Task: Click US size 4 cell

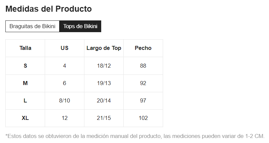Action: click(65, 66)
